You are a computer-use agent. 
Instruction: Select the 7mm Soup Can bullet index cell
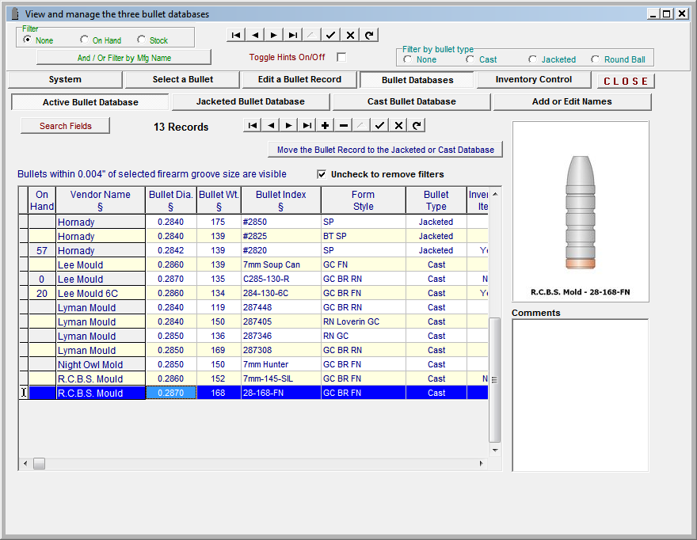coord(281,264)
